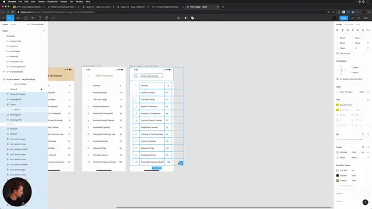This screenshot has width=372, height=209.
Task: Open the History menu in menu bar
Action: [41, 2]
